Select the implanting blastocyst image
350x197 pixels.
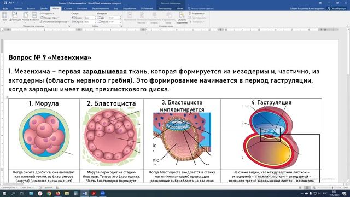click(x=182, y=138)
